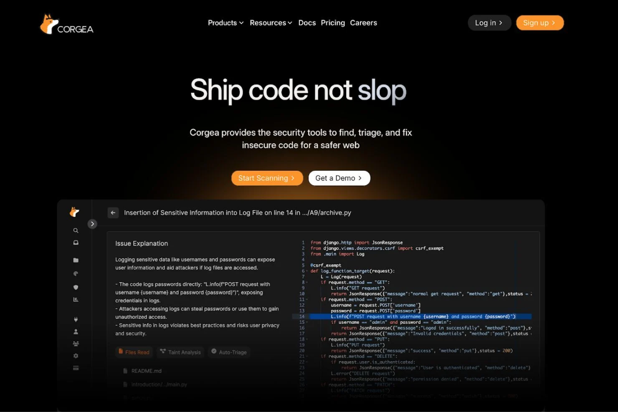Expand the Resources dropdown menu
Image resolution: width=618 pixels, height=412 pixels.
coord(271,23)
